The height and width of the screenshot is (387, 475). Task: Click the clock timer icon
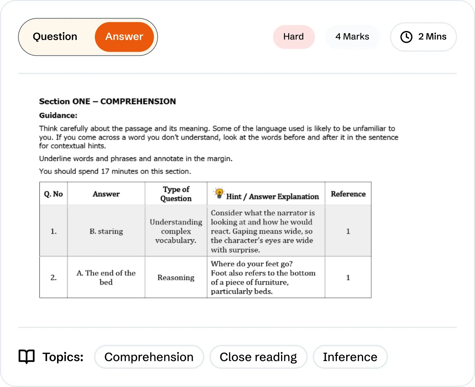coord(406,37)
